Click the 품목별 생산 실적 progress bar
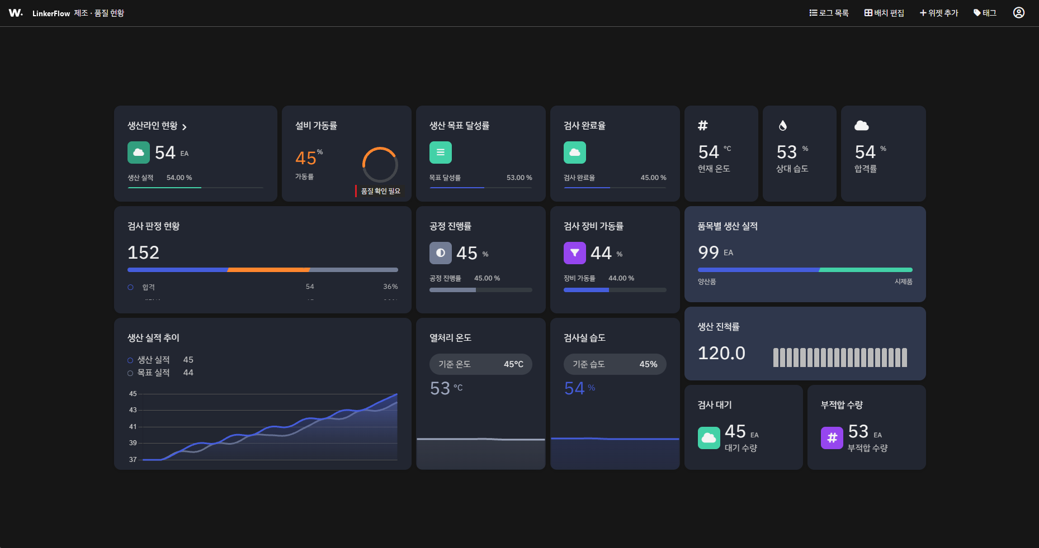This screenshot has width=1039, height=548. point(805,270)
